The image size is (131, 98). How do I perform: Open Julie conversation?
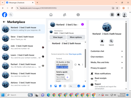click(x=23, y=47)
